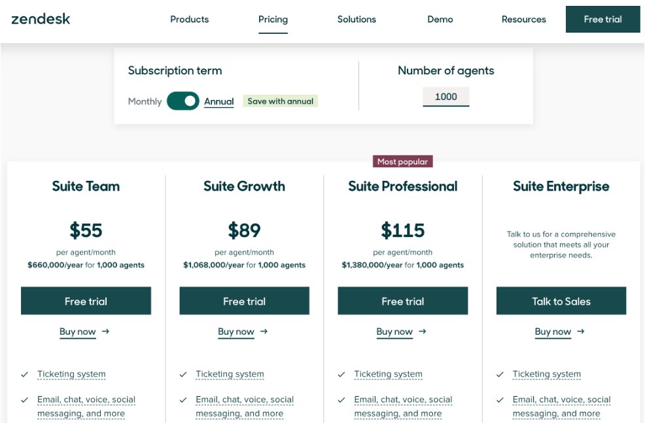Start Suite Professional Free trial
The image size is (645, 423).
click(402, 301)
